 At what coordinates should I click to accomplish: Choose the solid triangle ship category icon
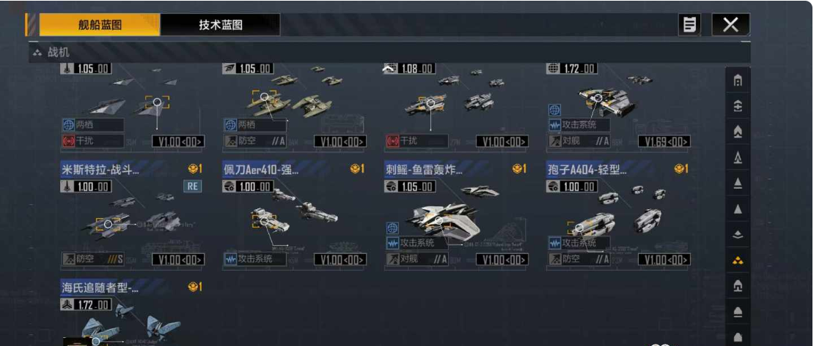pos(738,209)
